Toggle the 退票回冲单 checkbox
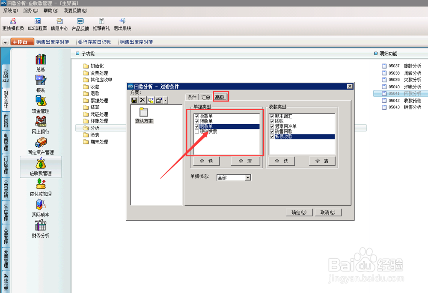 pos(272,126)
